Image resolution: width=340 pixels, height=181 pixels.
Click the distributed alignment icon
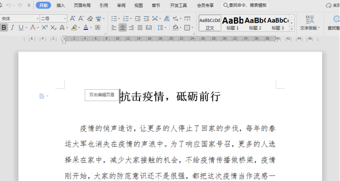pyautogui.click(x=149, y=27)
